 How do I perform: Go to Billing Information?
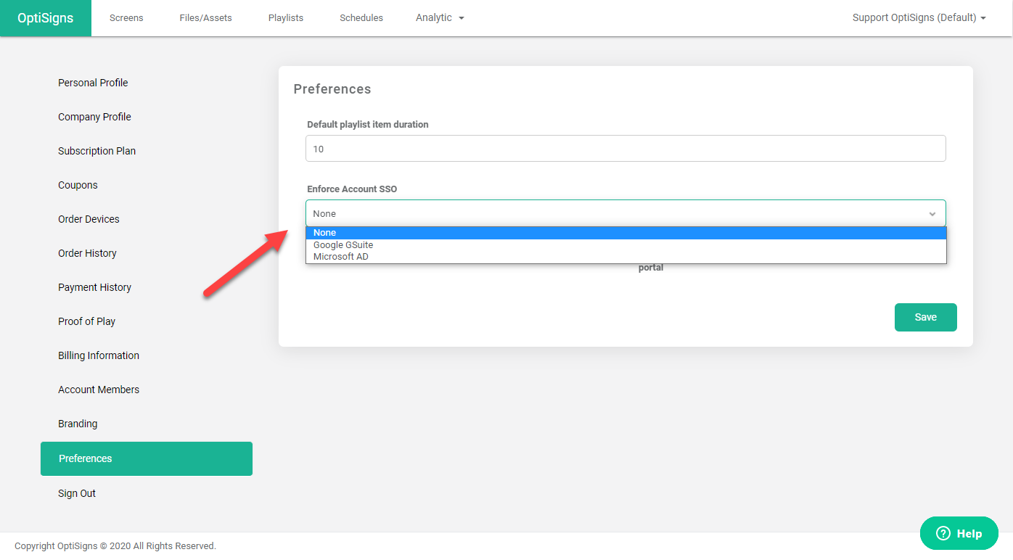[x=99, y=355]
